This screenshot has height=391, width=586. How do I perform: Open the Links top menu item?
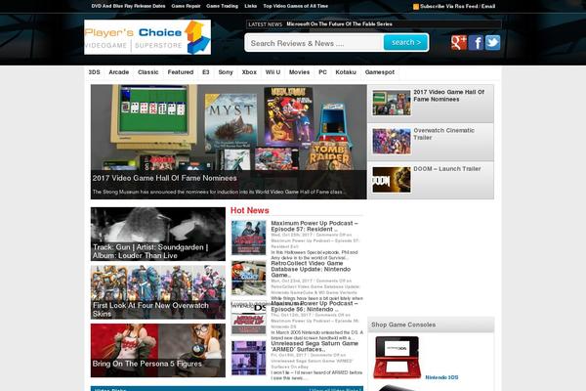[250, 6]
